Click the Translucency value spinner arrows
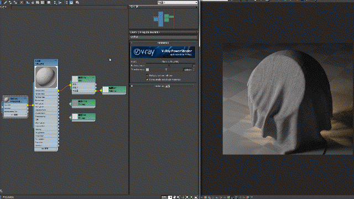 194,70
